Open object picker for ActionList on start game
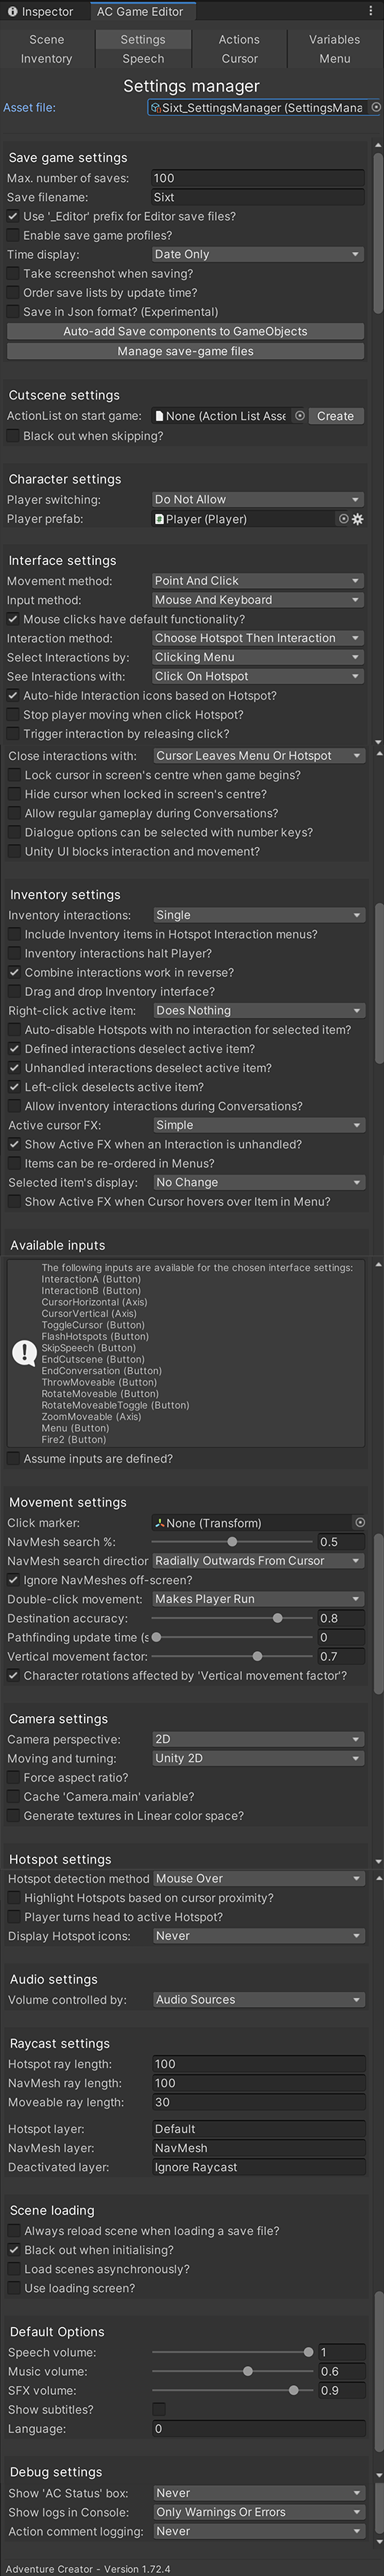 click(299, 416)
